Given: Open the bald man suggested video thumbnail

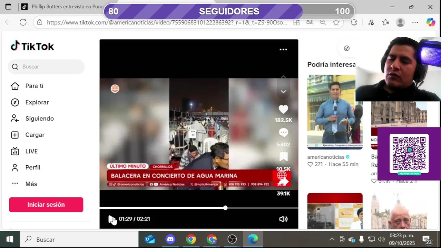Looking at the screenshot, I should click(x=399, y=211).
